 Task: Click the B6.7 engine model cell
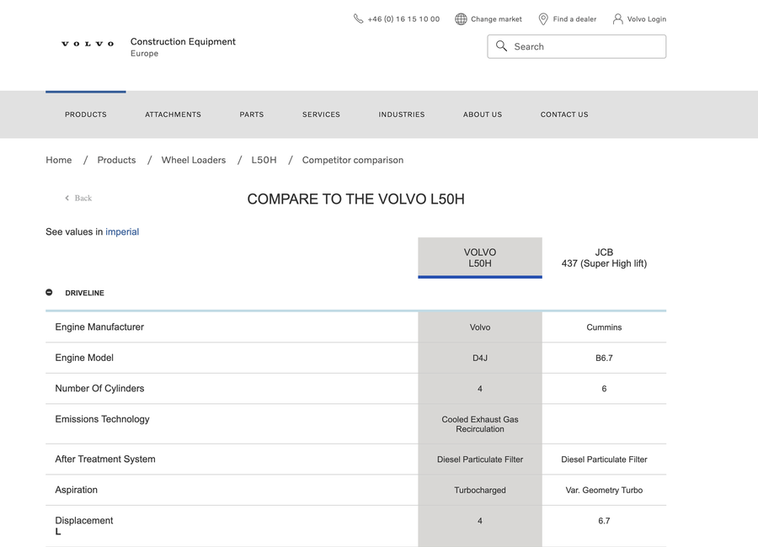604,358
